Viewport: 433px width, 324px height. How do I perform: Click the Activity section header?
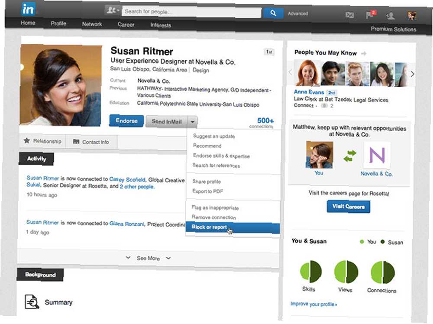36,159
